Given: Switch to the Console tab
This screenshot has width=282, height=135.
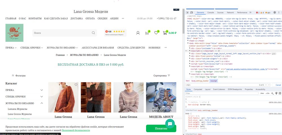Looking at the screenshot, I should 211,13.
